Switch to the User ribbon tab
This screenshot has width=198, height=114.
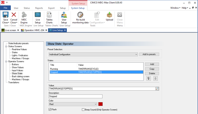pyautogui.click(x=16, y=8)
